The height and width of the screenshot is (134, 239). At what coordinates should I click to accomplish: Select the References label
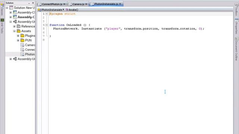click(28, 26)
